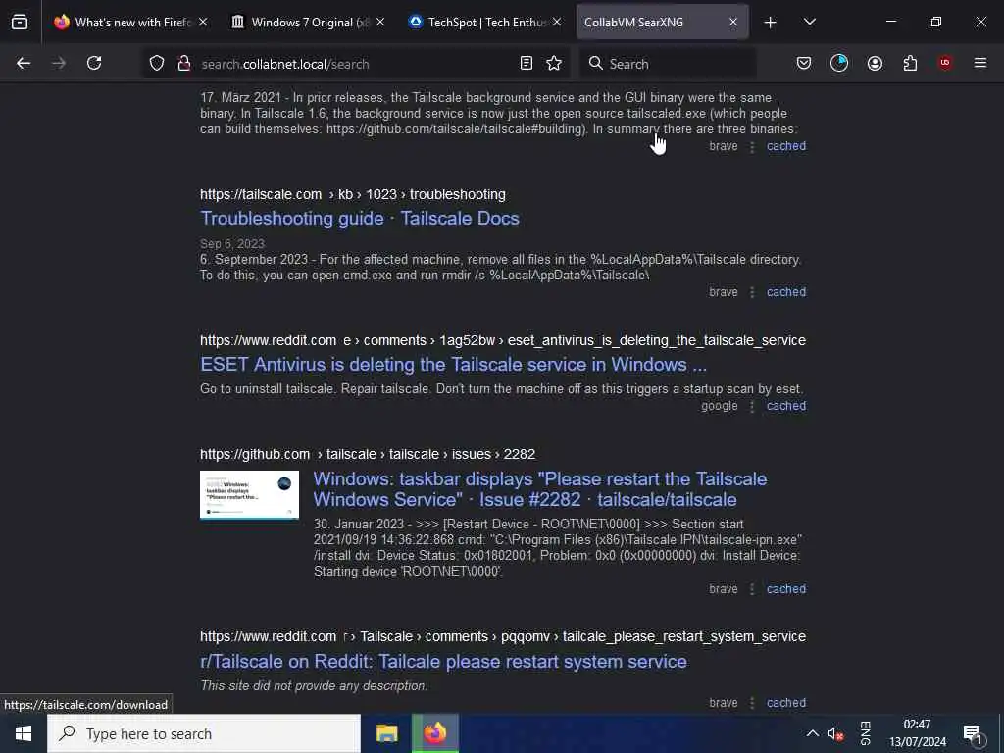Click the GitHub issue result thumbnail
This screenshot has height=753, width=1004.
[x=249, y=495]
